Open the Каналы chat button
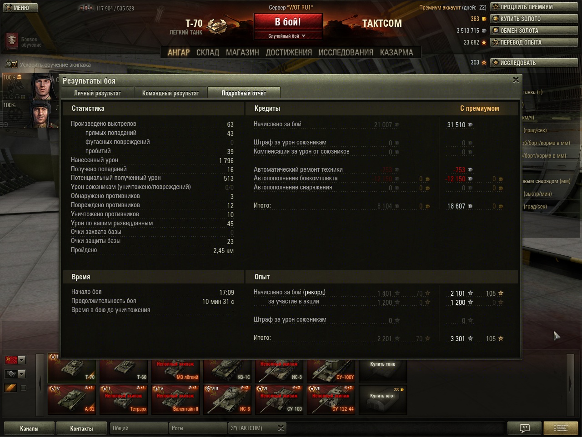Screen dimensions: 582x437 (x=29, y=428)
